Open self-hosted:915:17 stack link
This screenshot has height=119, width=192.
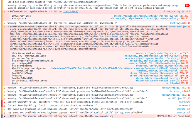click(x=177, y=83)
